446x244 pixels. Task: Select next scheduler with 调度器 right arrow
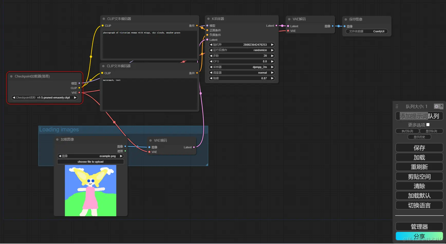tap(272, 73)
